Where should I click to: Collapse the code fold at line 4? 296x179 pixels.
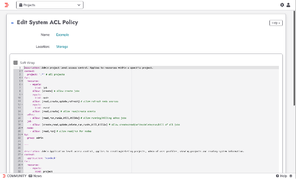point(22,78)
